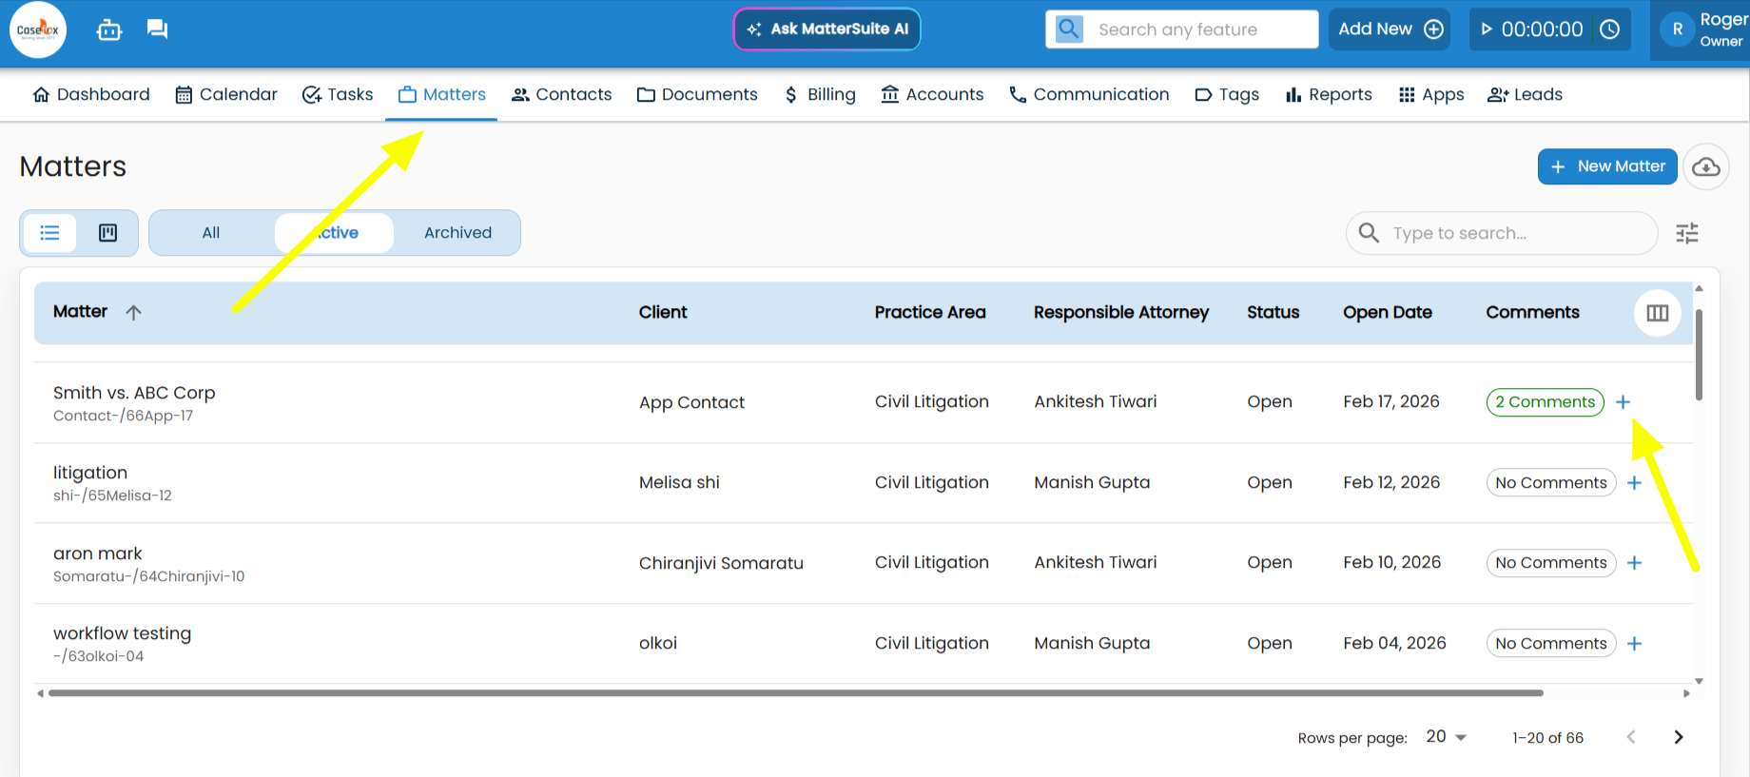Open Rows per page dropdown
Image resolution: width=1750 pixels, height=777 pixels.
pyautogui.click(x=1447, y=737)
